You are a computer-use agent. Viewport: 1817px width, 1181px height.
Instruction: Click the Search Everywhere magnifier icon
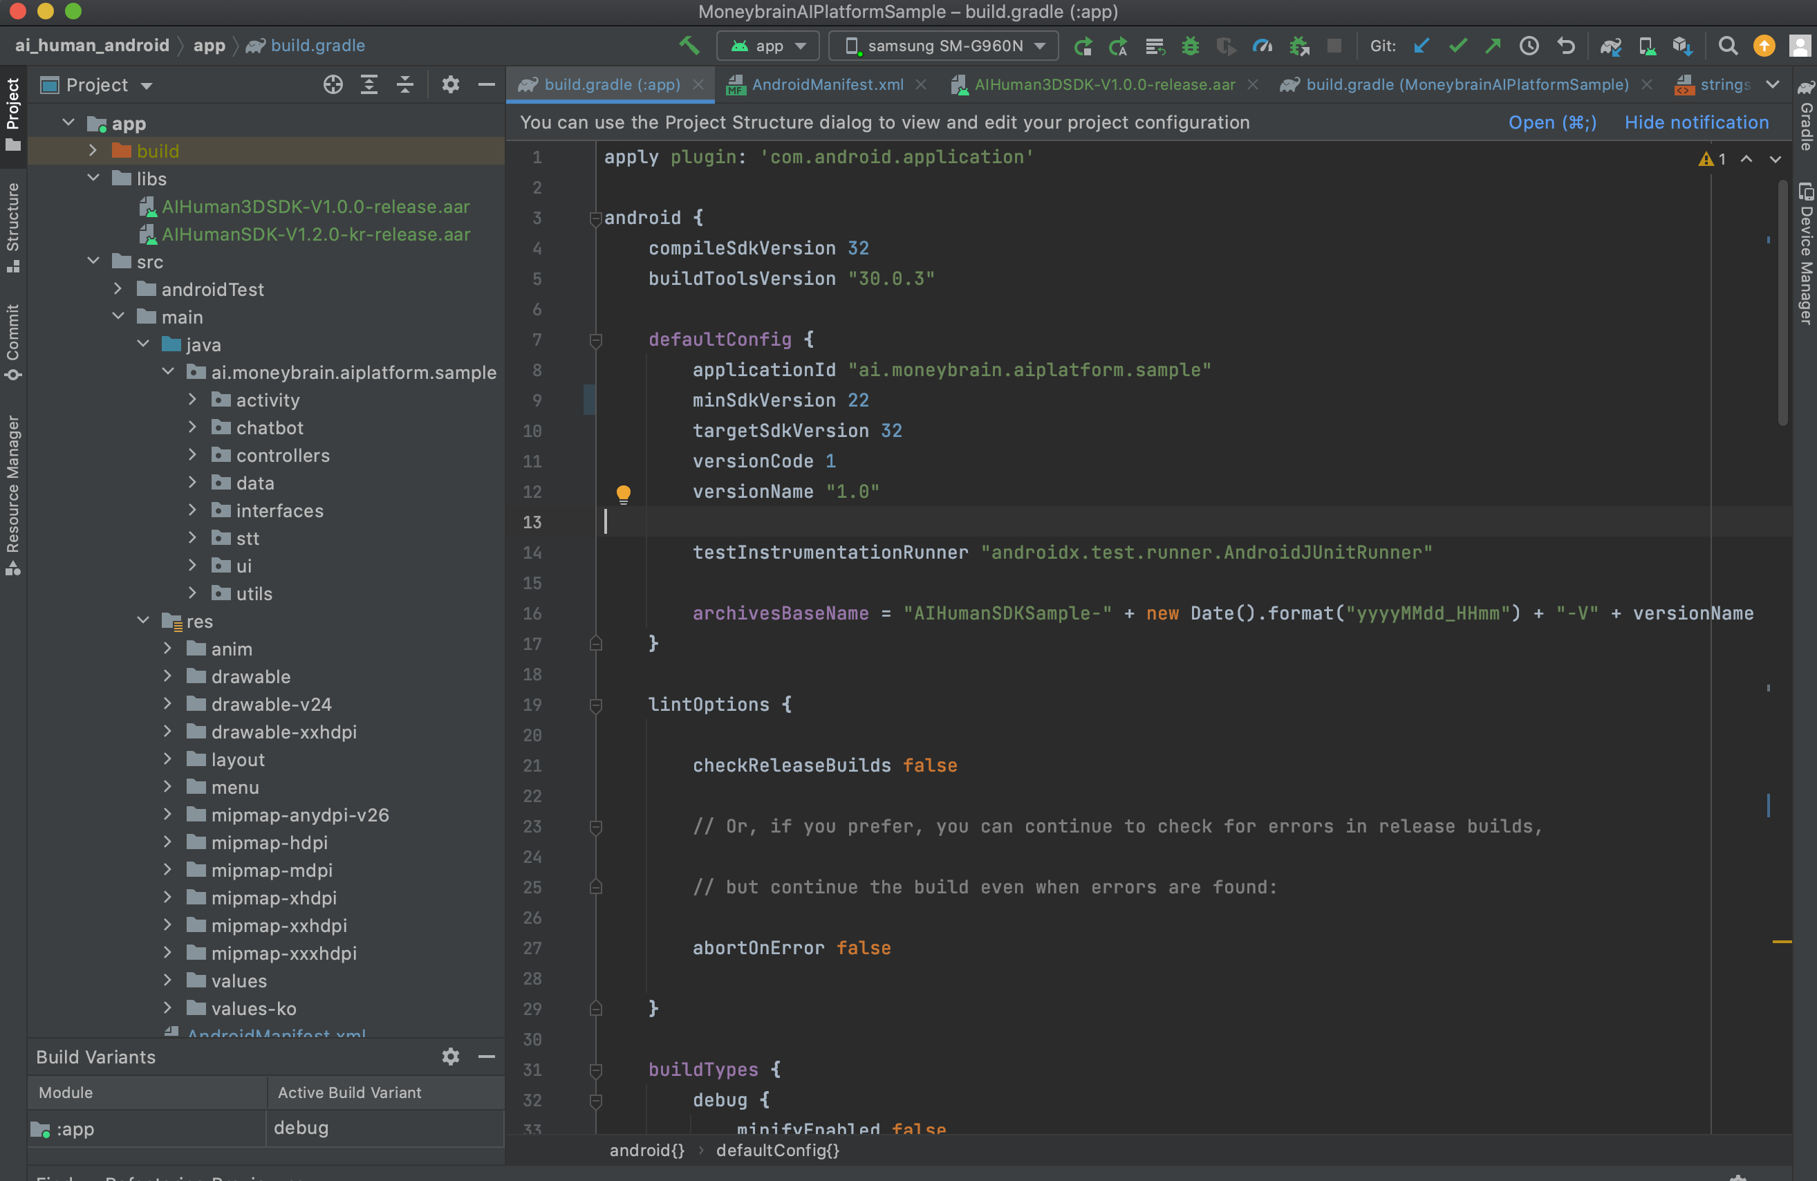(1728, 46)
